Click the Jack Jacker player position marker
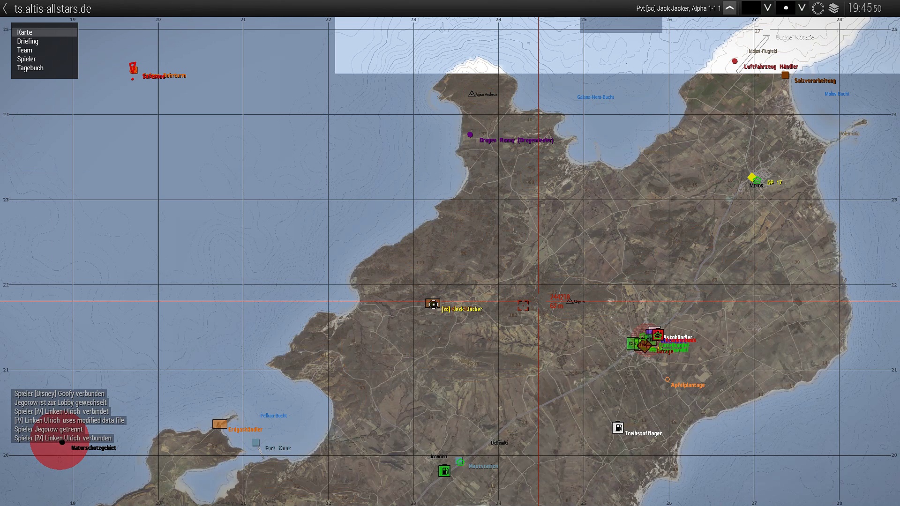This screenshot has height=506, width=900. (x=434, y=305)
